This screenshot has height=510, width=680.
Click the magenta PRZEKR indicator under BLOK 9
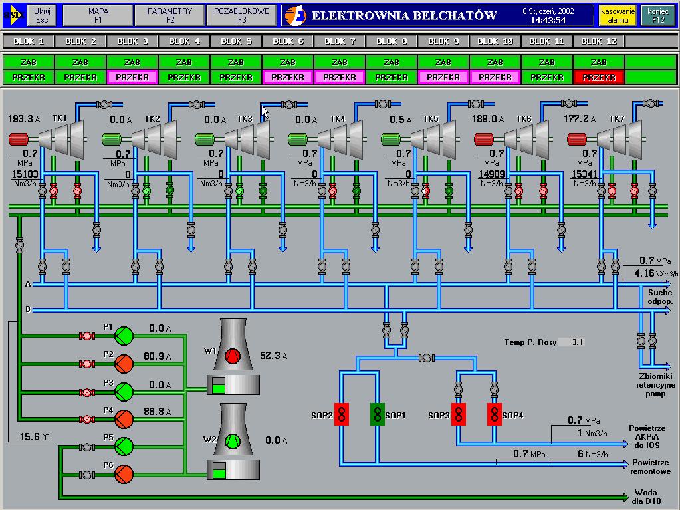click(x=443, y=78)
